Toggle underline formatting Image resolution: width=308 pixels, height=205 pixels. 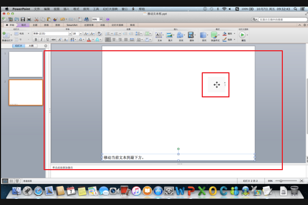point(47,39)
